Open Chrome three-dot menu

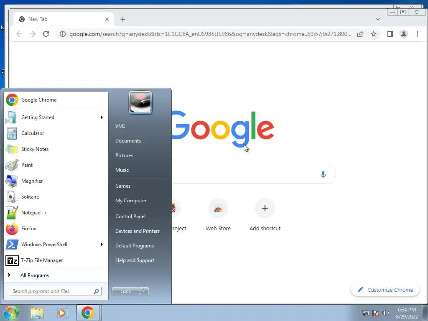tap(417, 34)
